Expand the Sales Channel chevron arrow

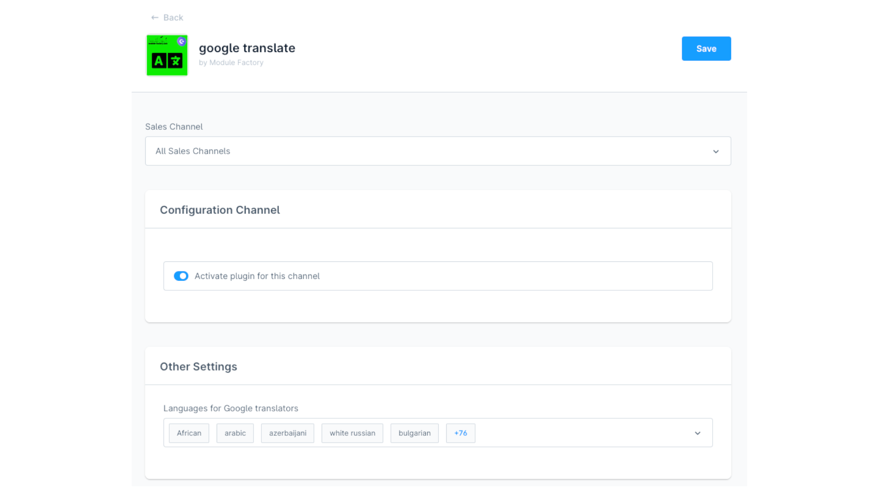click(x=716, y=151)
